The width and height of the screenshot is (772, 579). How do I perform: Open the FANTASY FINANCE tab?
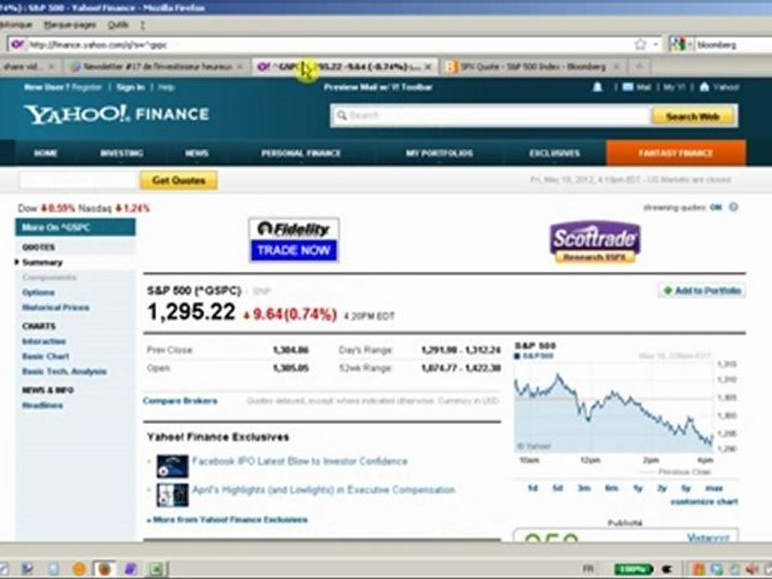(675, 153)
